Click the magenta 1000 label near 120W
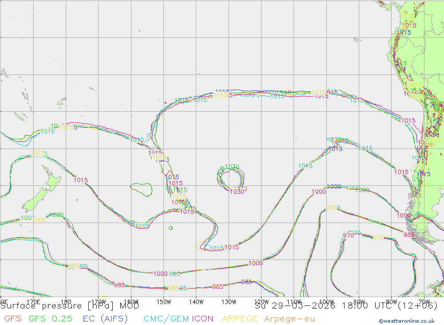Viewport: 444px width, 325px height. (256, 263)
